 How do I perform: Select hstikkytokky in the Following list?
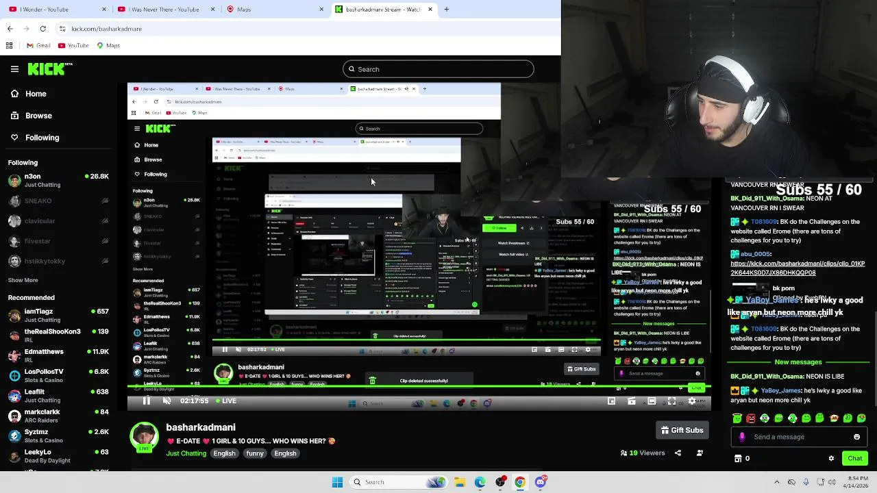(x=59, y=261)
